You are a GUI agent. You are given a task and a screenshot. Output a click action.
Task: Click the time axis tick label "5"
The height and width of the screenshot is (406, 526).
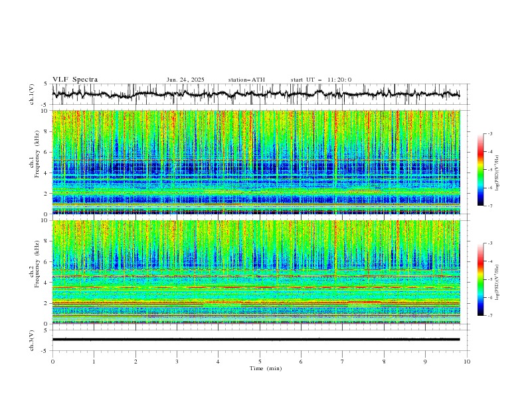point(260,362)
